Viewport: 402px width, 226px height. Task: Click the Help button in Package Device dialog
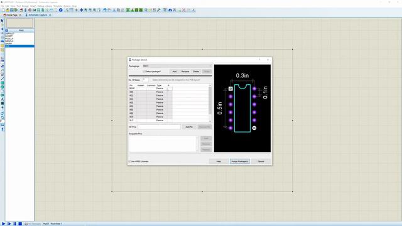(219, 161)
